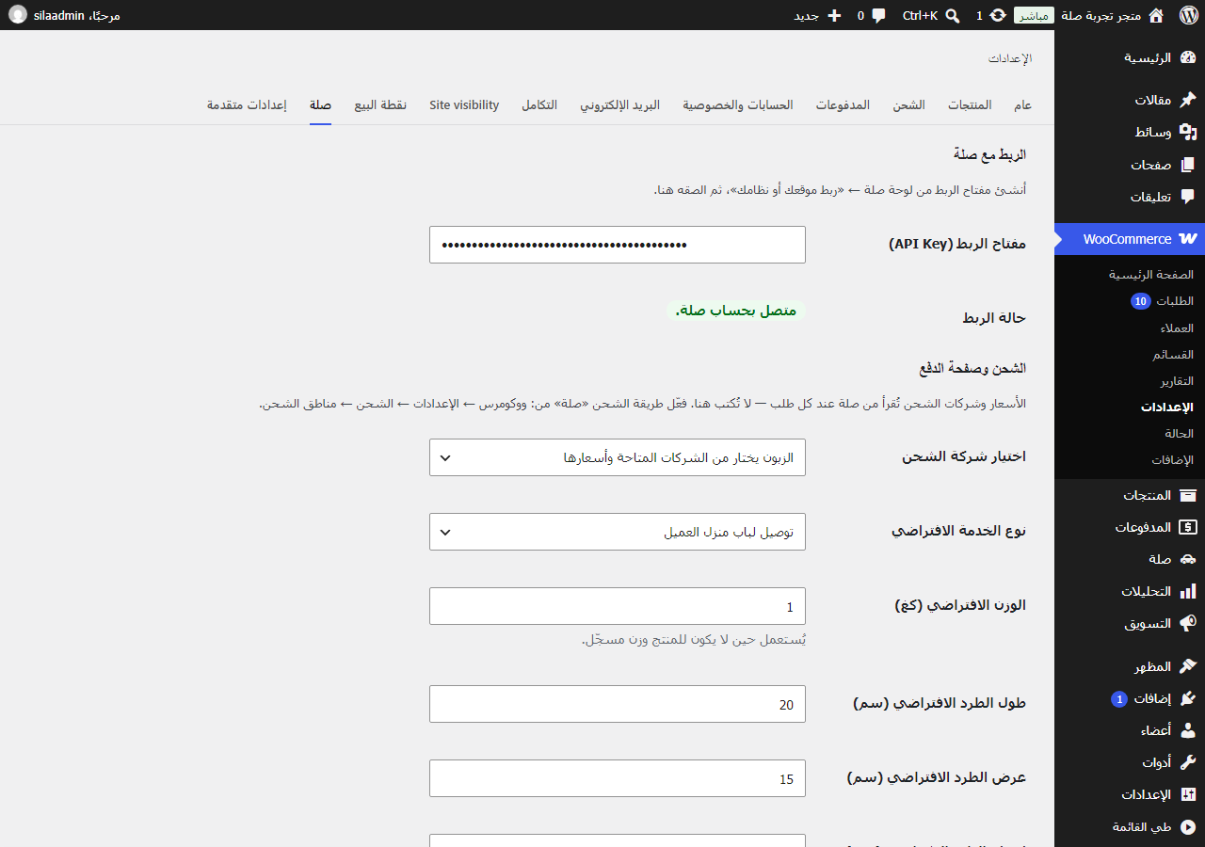
Task: Open the الرئيسية dashboard icon
Action: click(x=1188, y=57)
